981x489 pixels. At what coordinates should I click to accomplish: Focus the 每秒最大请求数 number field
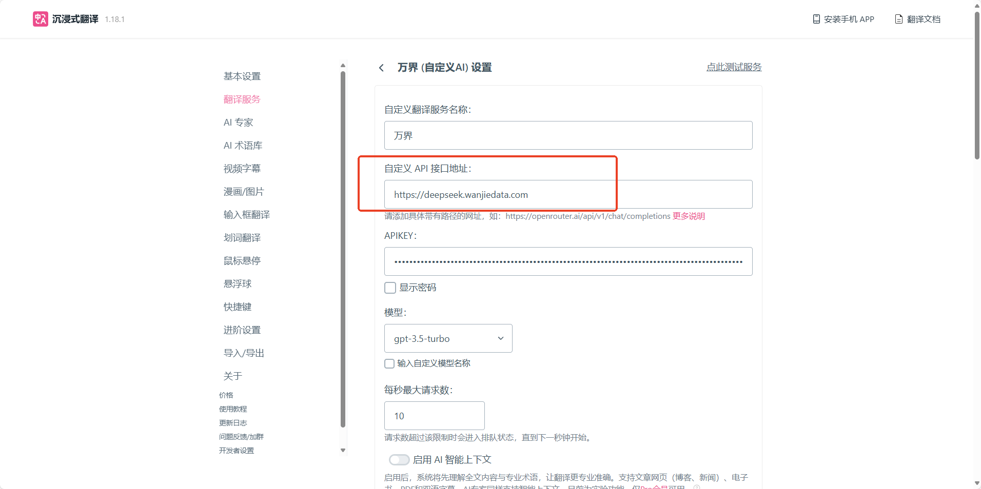pos(434,416)
